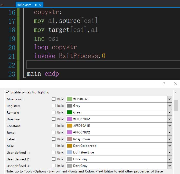The image size is (180, 174).
Task: Close the Hello.asm tab
Action: pyautogui.click(x=40, y=5)
